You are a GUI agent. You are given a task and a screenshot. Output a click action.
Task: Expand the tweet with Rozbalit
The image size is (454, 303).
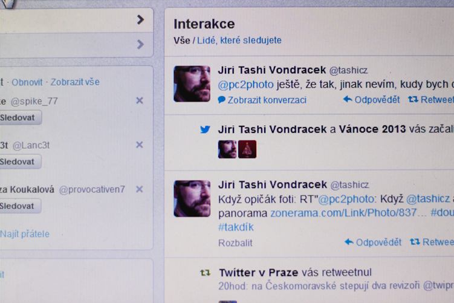(x=235, y=243)
